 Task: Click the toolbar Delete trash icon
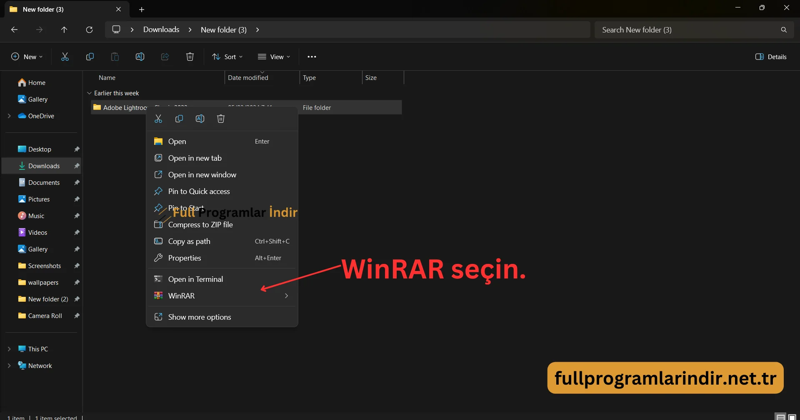(x=190, y=57)
